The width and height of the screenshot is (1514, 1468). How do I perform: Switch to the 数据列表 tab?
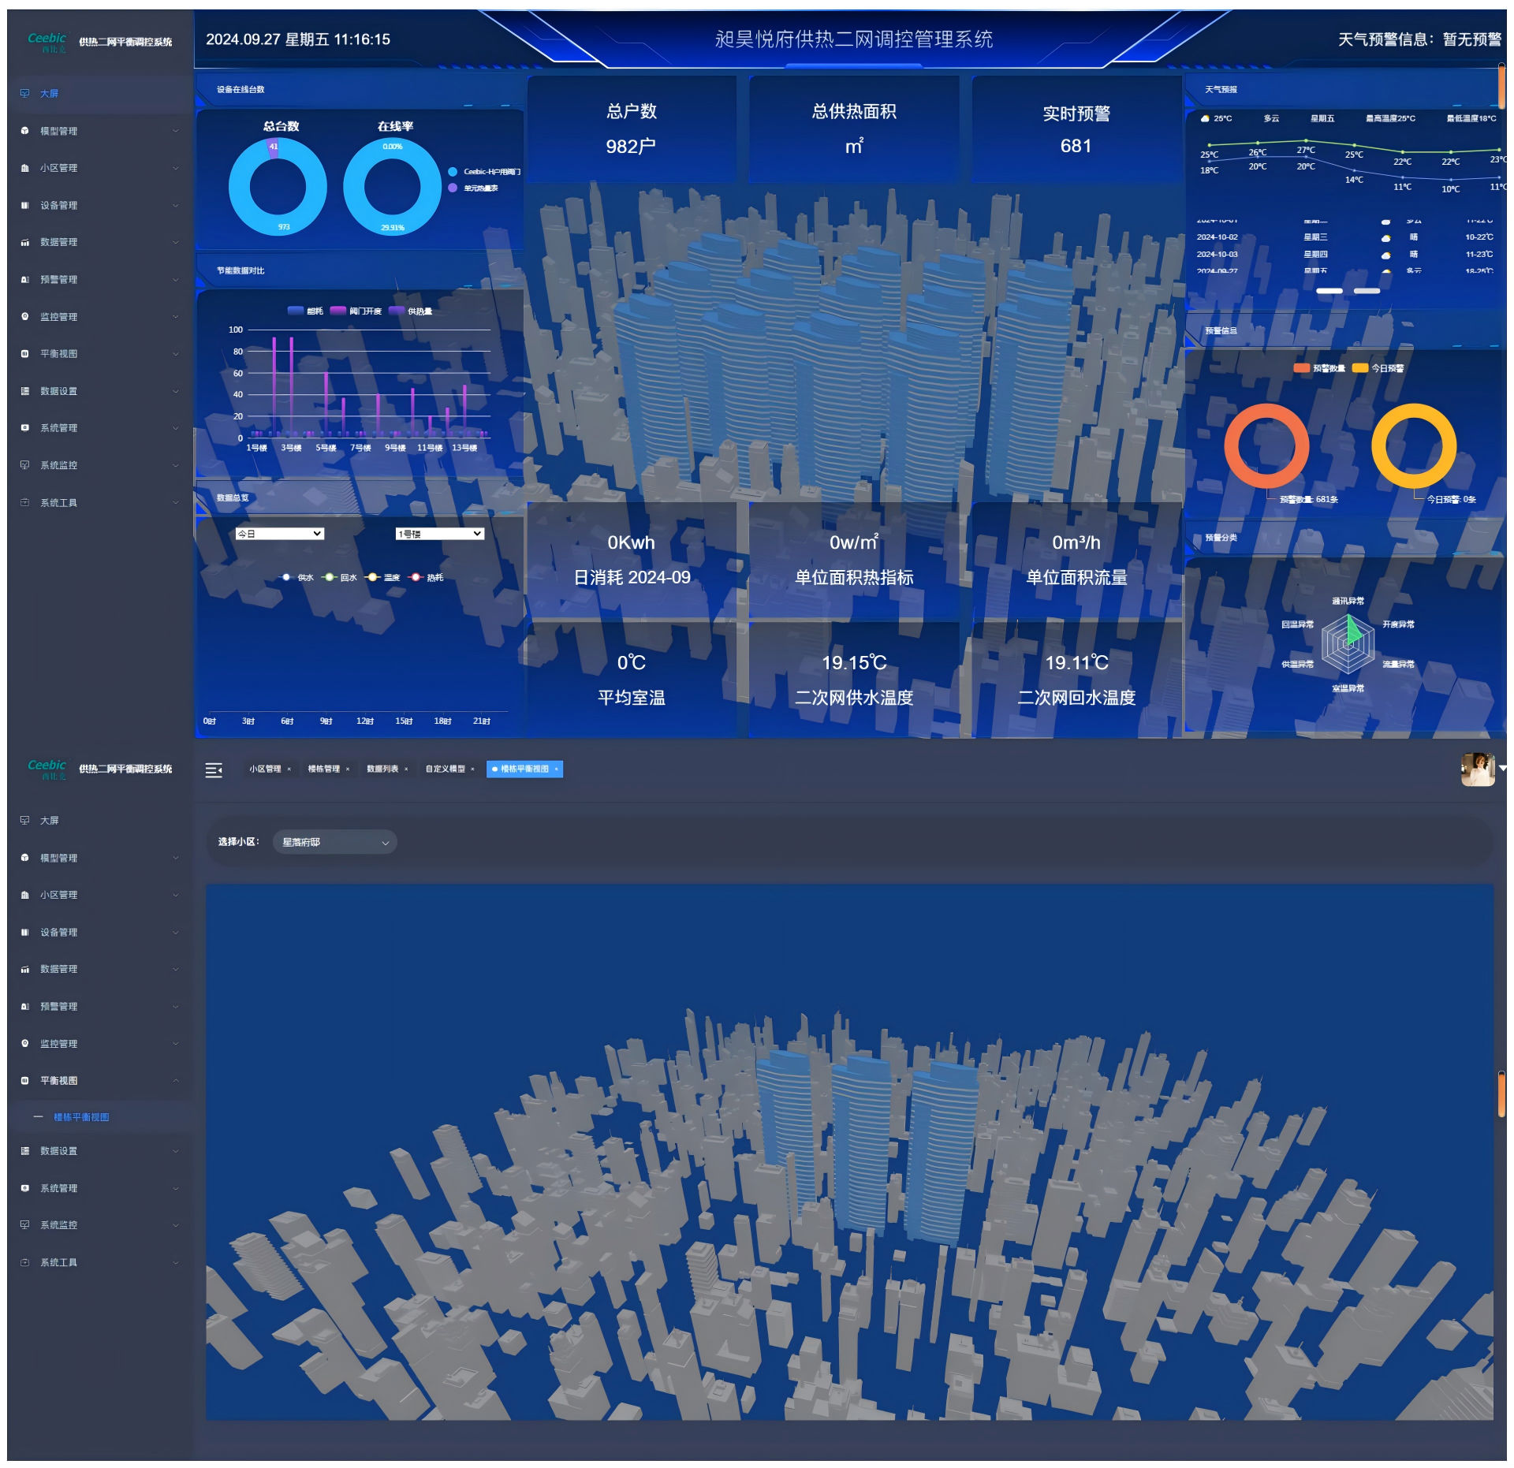tap(382, 769)
